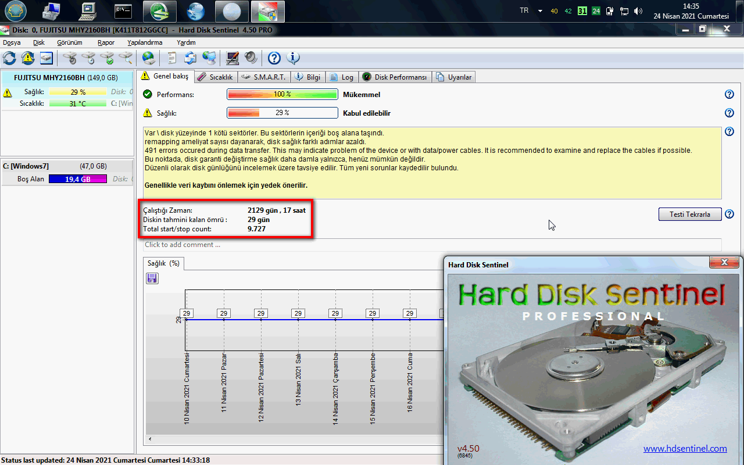Open the Bilgi tab
The image size is (744, 465).
coord(308,77)
